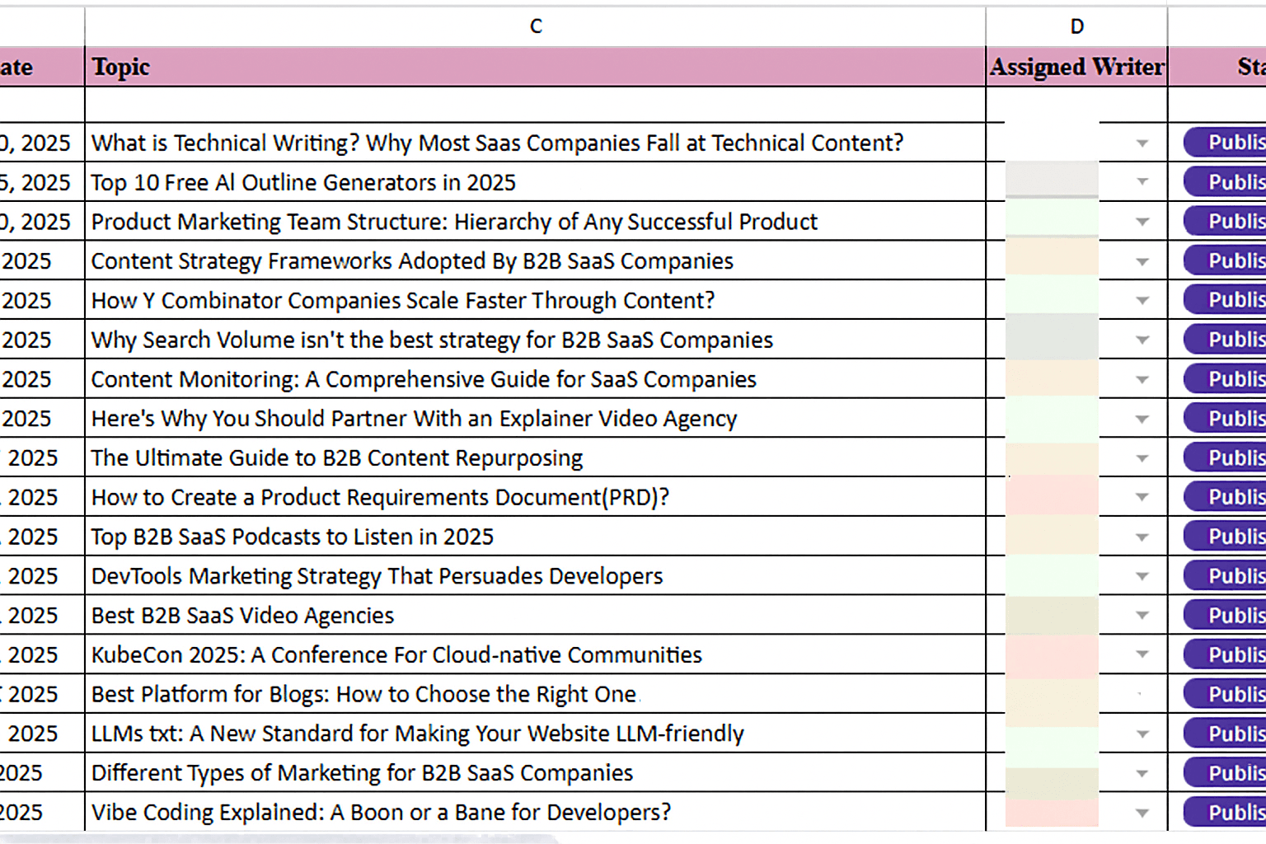Select column D header
Screen dimensions: 1266x844
pos(1076,26)
